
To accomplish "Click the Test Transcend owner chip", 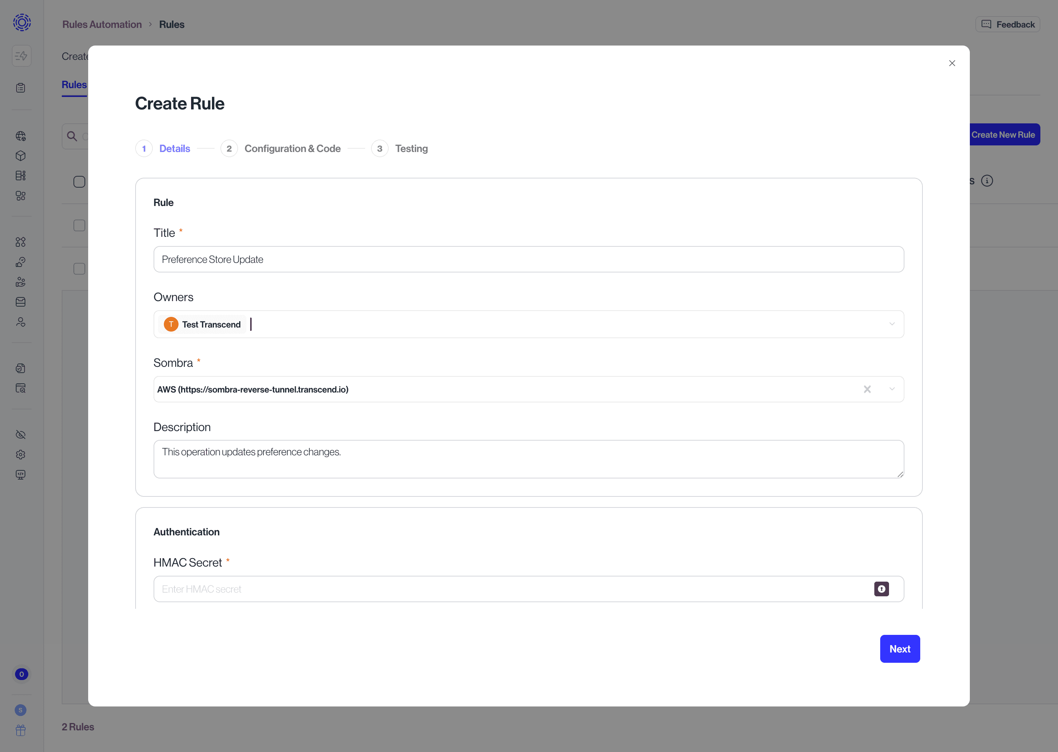I will [x=202, y=325].
